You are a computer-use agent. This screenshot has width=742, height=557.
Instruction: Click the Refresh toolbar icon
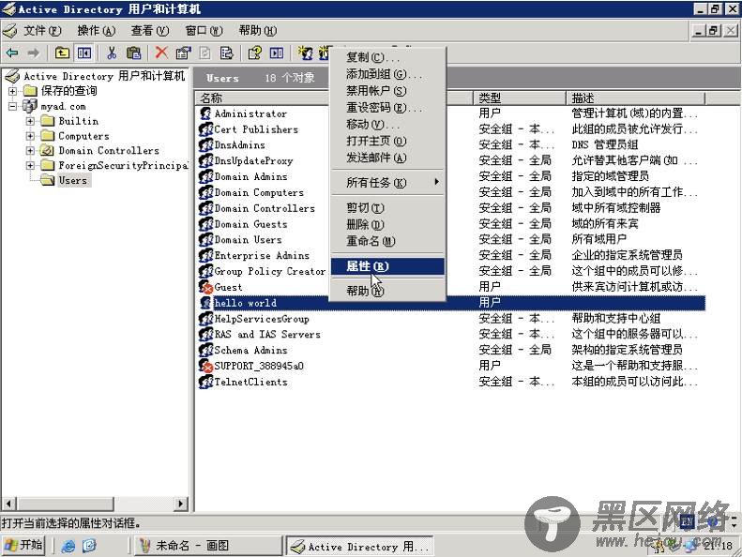204,53
